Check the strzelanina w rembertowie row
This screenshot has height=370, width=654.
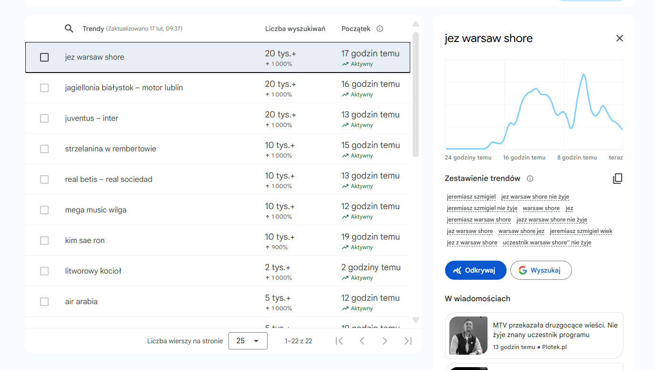44,149
